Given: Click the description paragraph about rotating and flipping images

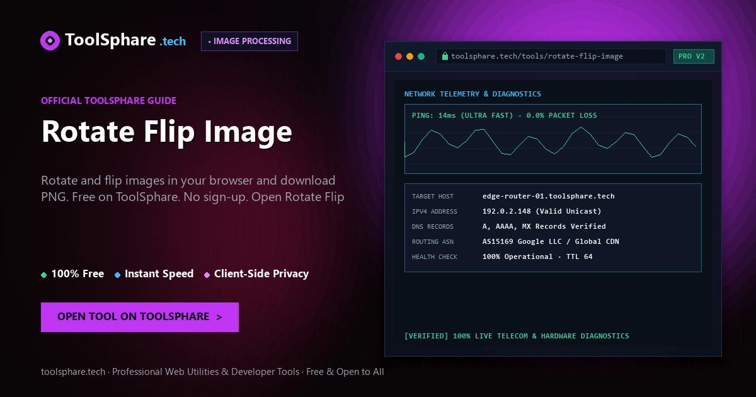Looking at the screenshot, I should pyautogui.click(x=193, y=188).
